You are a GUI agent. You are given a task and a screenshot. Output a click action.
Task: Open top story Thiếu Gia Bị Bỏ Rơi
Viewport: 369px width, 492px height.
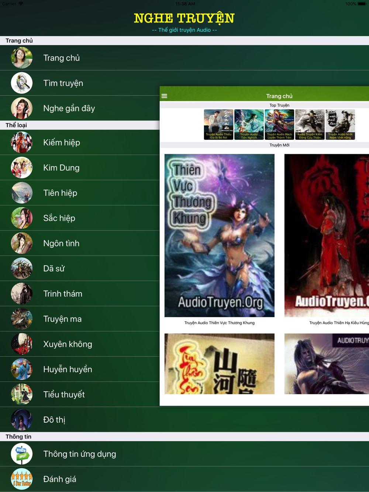218,124
